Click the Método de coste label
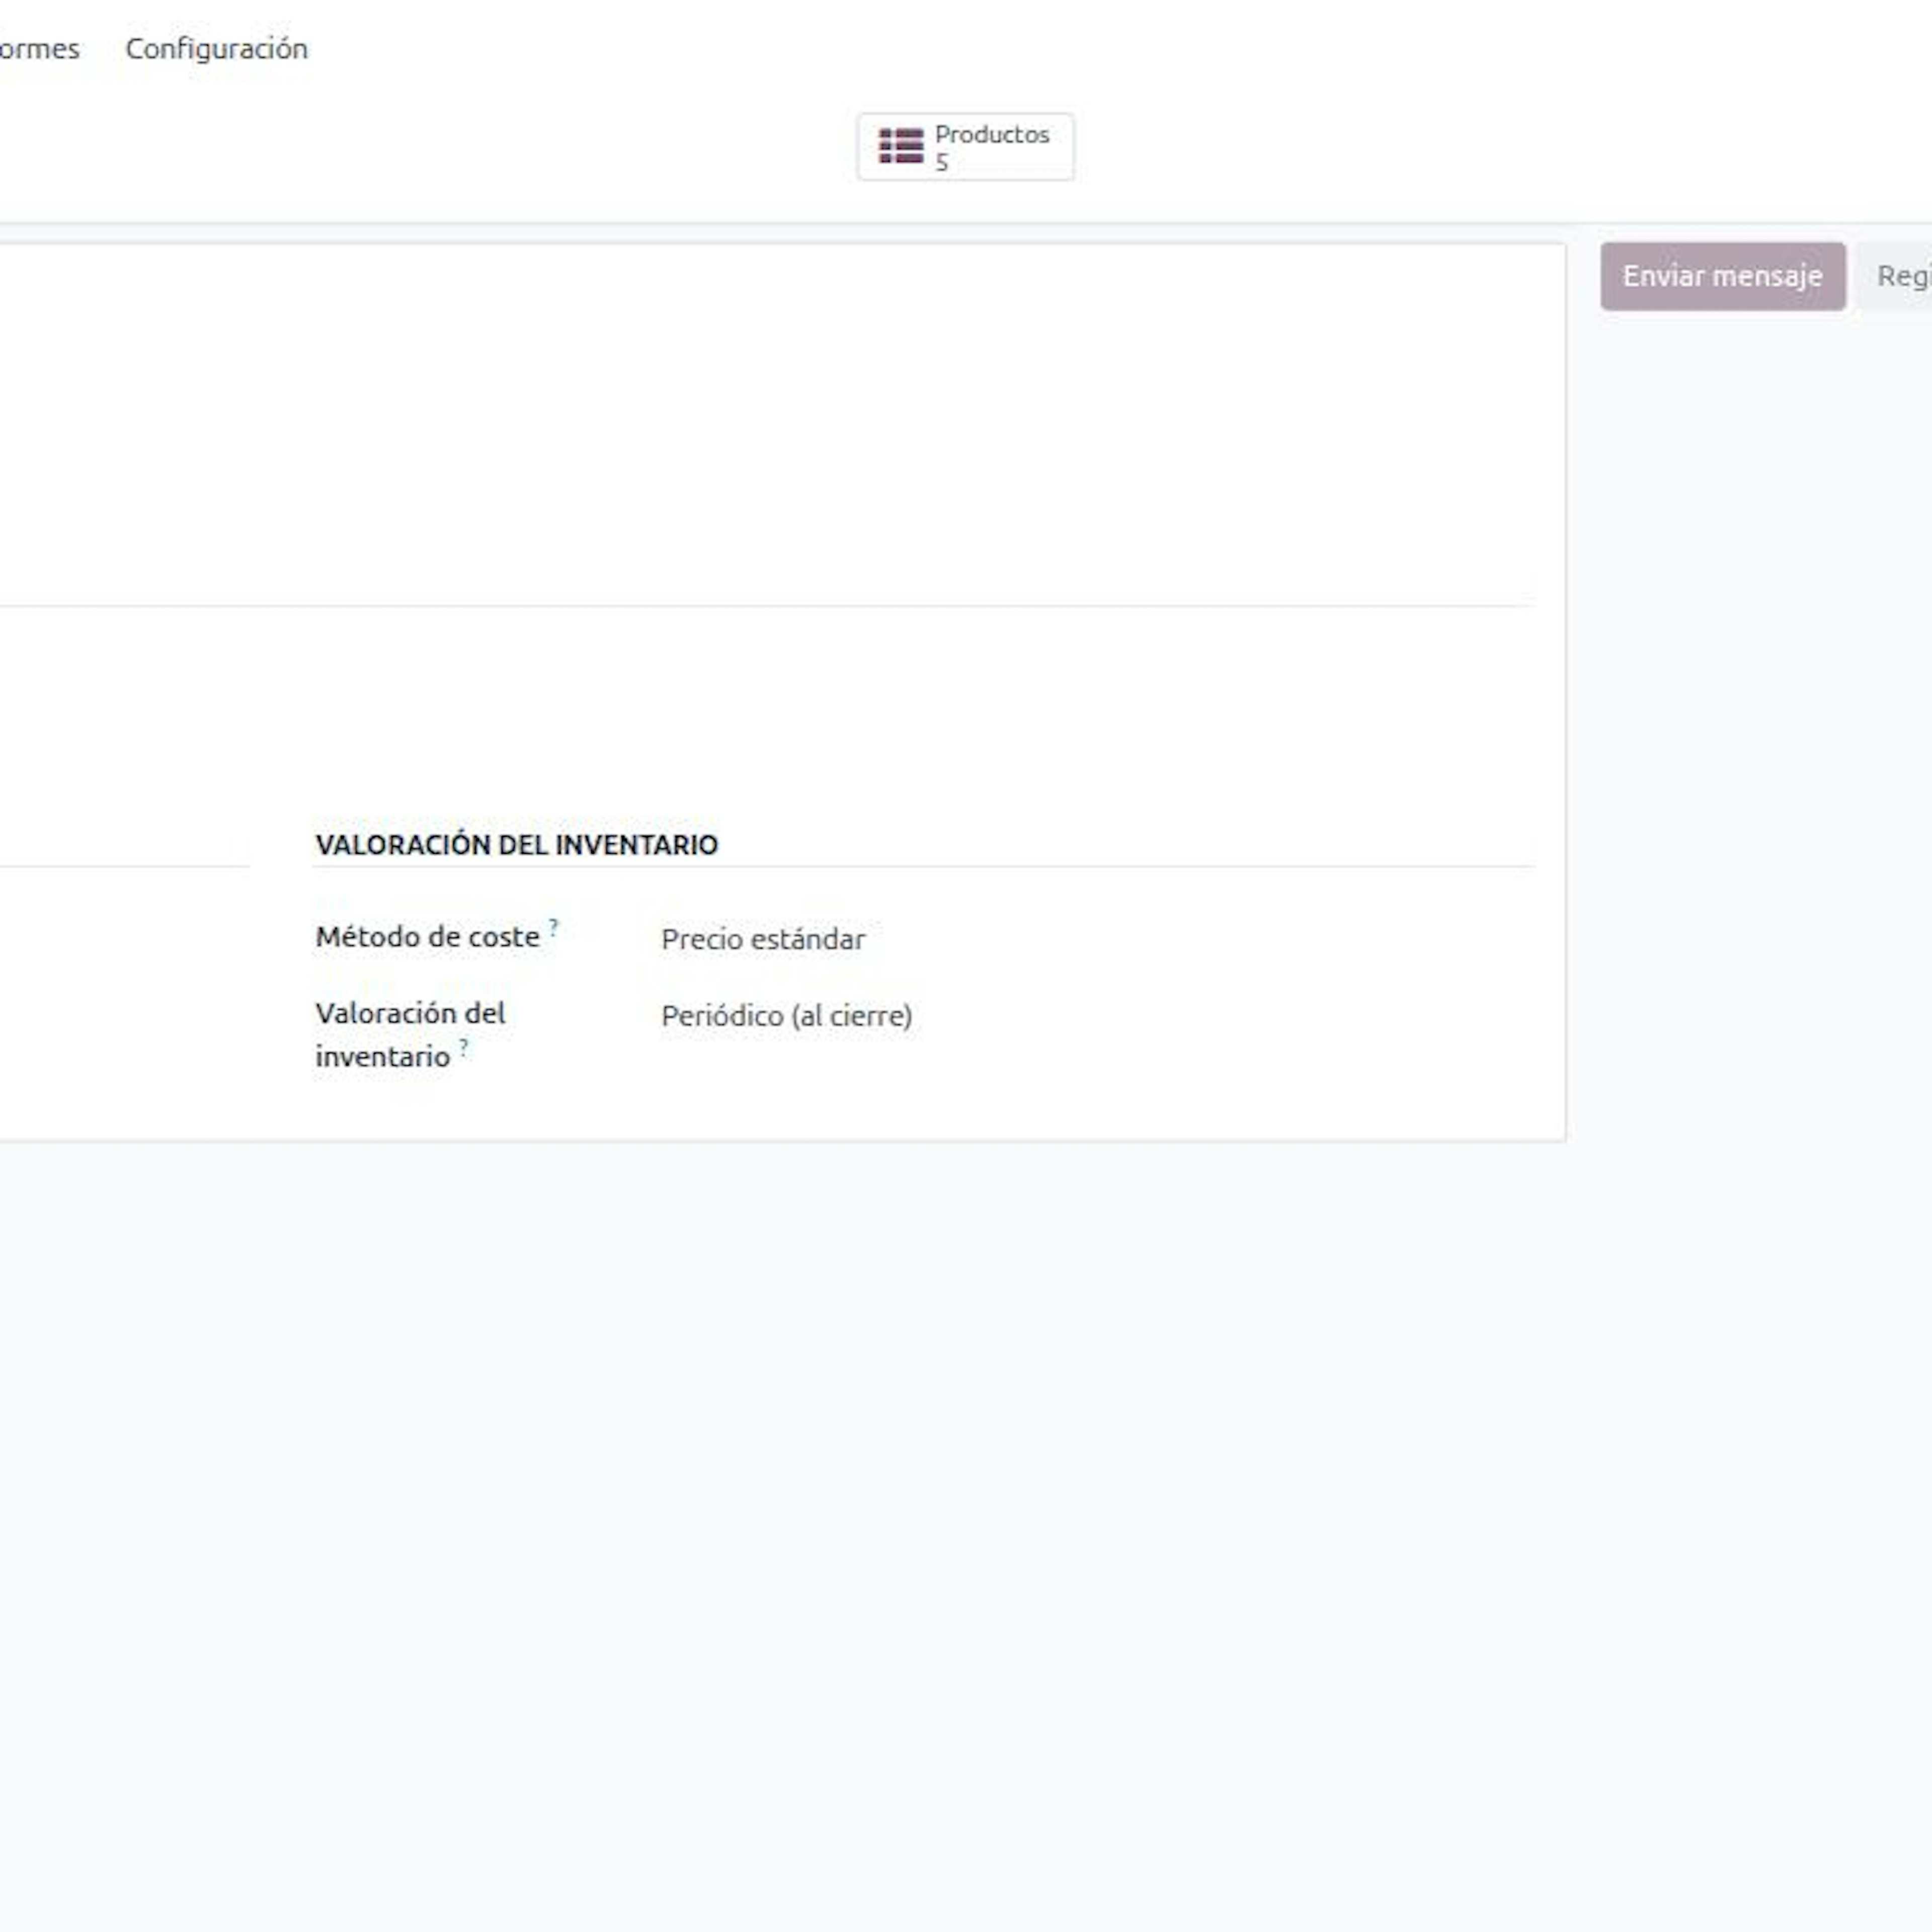This screenshot has height=1932, width=1932. point(427,937)
